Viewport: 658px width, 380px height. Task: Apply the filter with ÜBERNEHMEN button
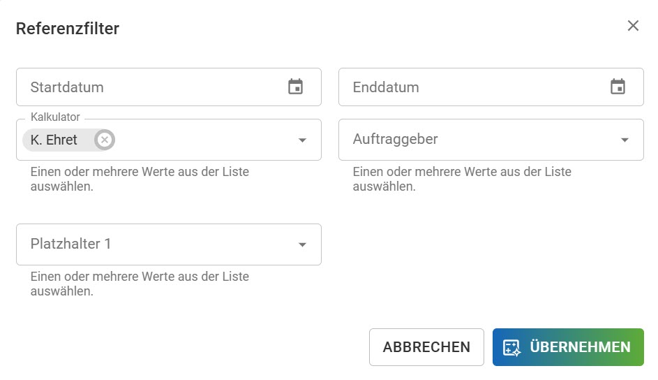click(568, 347)
